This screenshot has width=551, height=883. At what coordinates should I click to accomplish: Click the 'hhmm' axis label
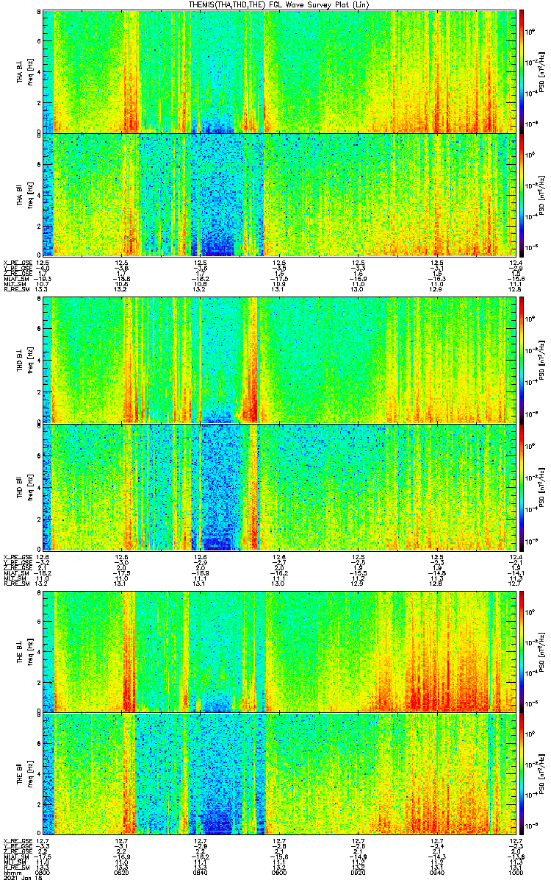point(11,873)
